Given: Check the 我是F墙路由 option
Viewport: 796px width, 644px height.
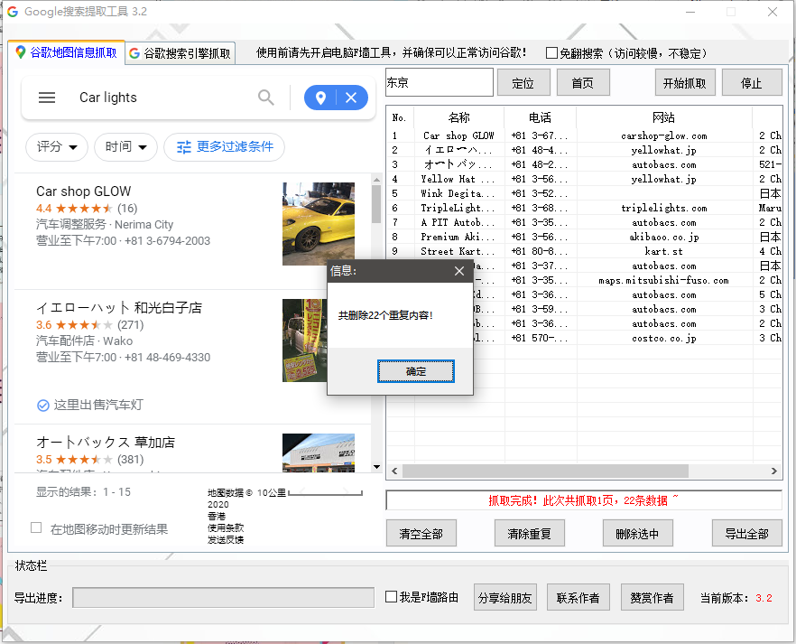Looking at the screenshot, I should pyautogui.click(x=391, y=597).
